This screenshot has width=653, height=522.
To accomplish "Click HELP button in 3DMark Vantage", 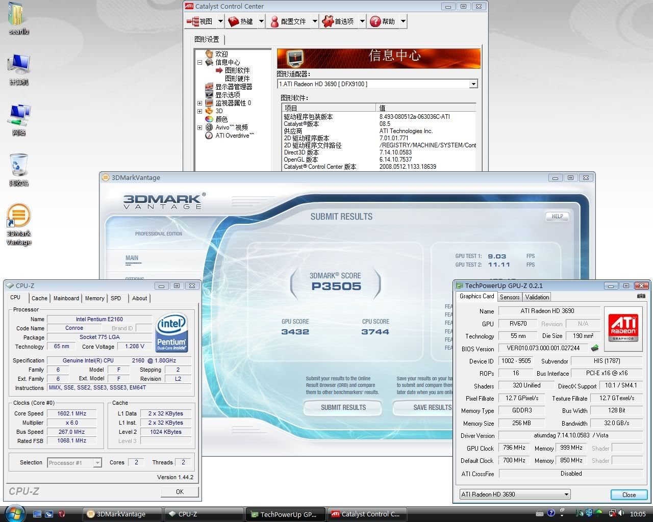I will click(x=557, y=216).
